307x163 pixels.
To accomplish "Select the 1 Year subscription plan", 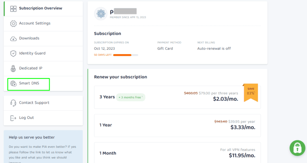I will [177, 125].
